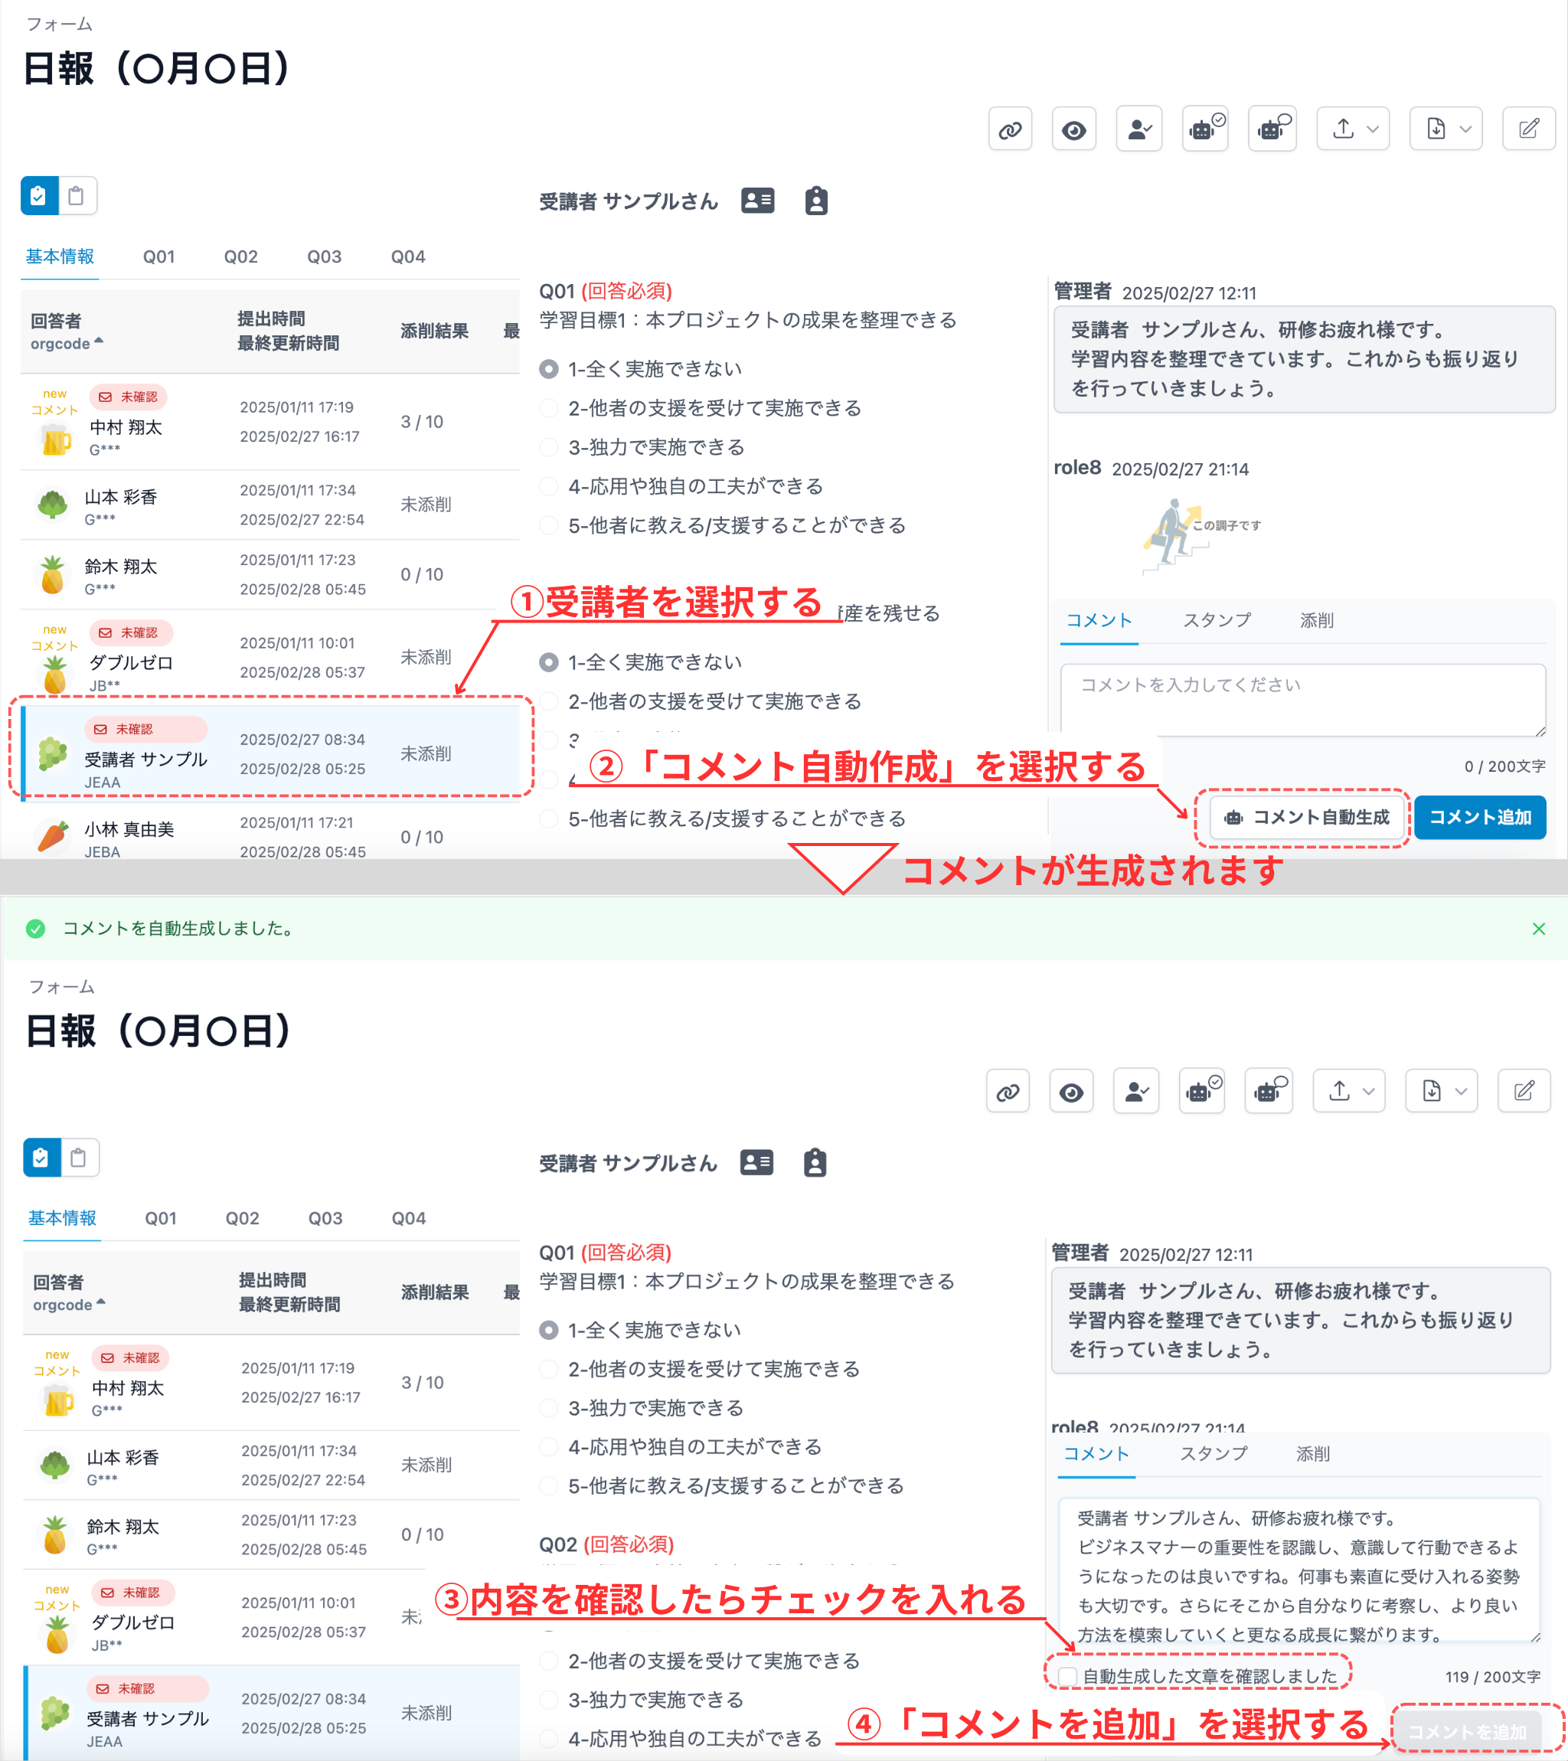Expand the upload icon dropdown

pos(1352,129)
